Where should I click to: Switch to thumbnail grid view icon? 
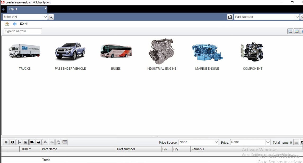(x=297, y=31)
